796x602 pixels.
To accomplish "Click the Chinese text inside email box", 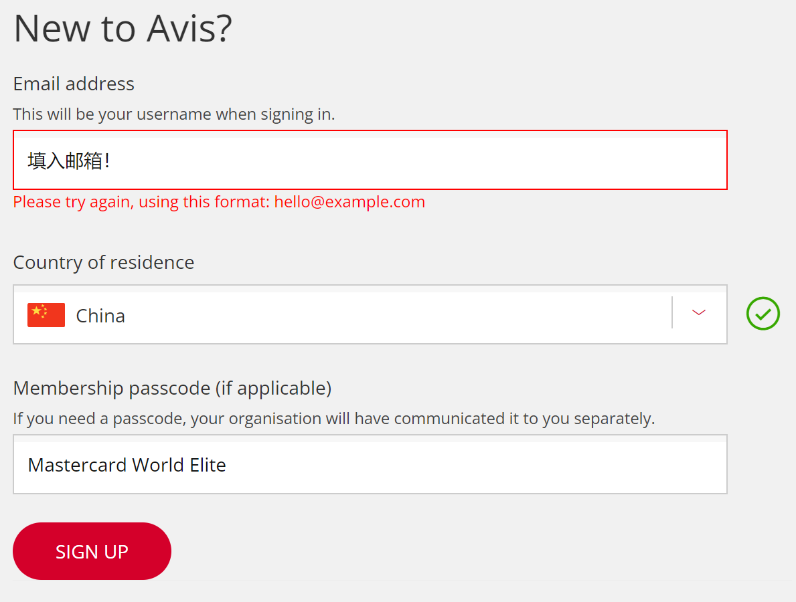I will tap(68, 161).
